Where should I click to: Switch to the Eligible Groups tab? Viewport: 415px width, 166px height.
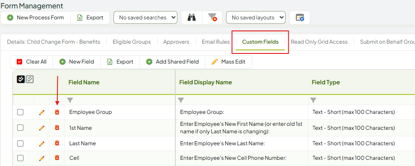[132, 42]
